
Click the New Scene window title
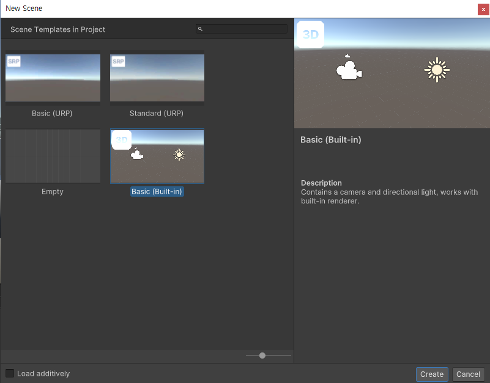click(x=24, y=9)
